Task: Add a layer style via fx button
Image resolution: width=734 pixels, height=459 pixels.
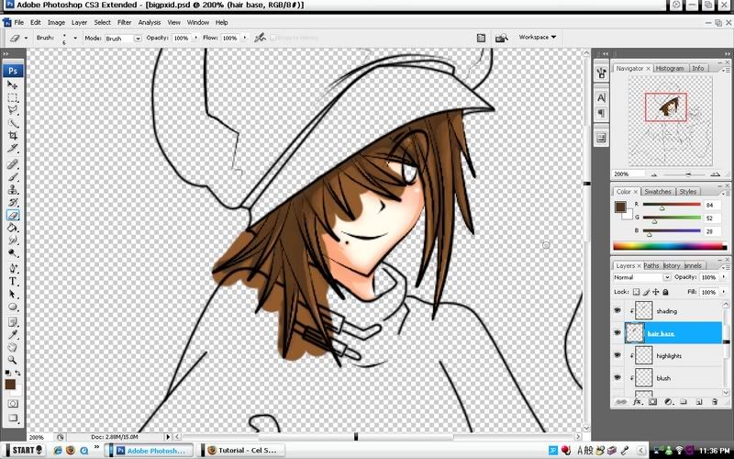Action: (x=637, y=402)
